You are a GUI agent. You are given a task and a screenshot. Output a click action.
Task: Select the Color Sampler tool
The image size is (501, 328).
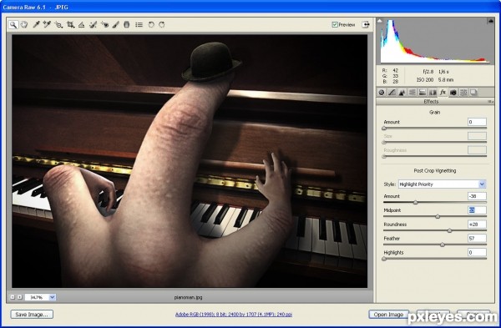47,24
